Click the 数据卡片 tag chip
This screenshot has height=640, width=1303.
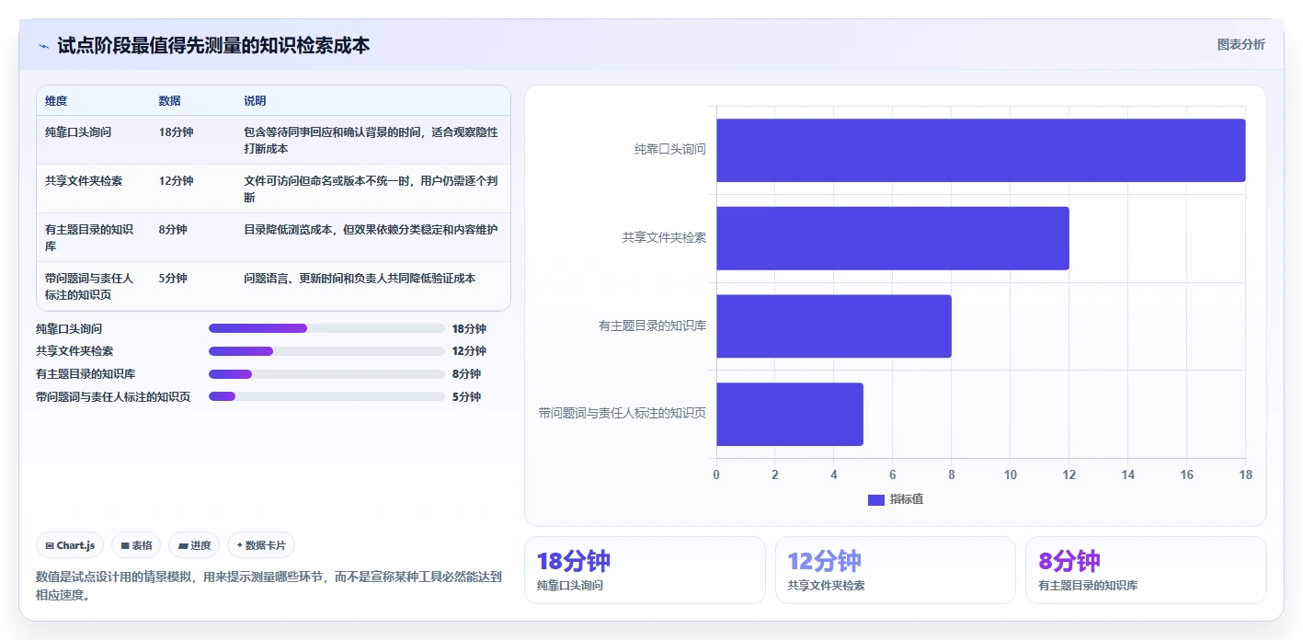(261, 545)
